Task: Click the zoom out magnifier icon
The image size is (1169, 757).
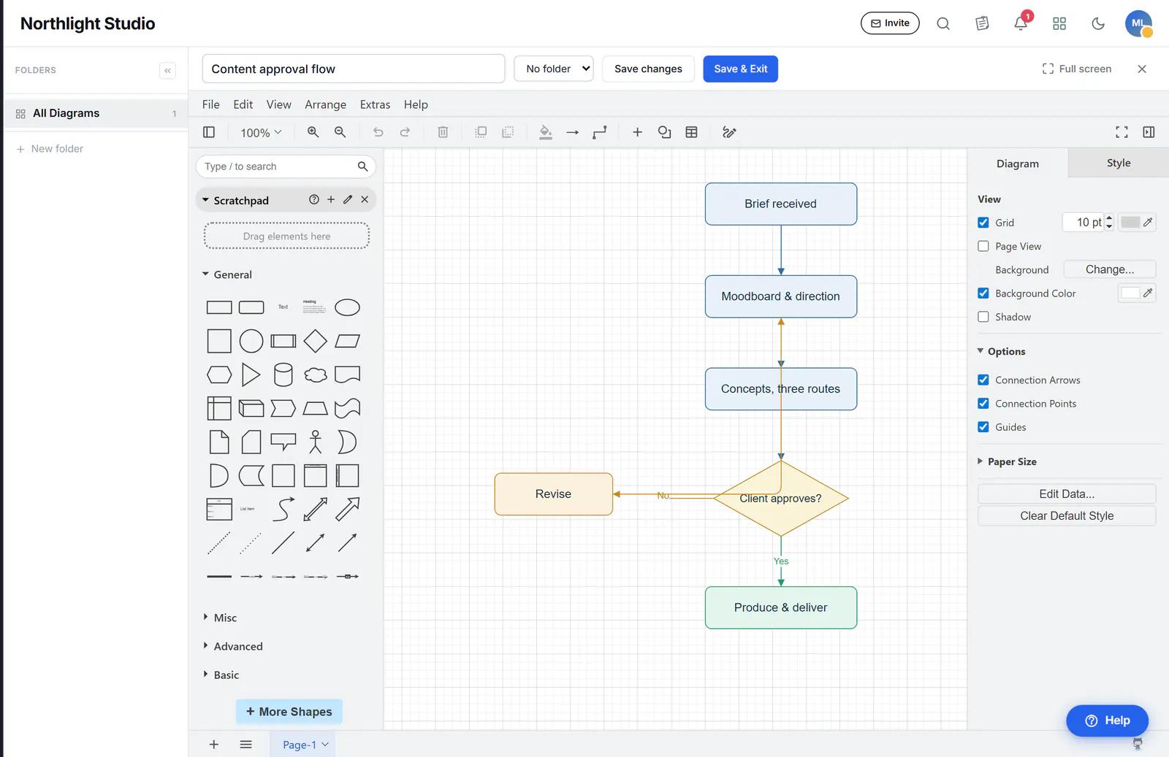Action: pos(340,132)
